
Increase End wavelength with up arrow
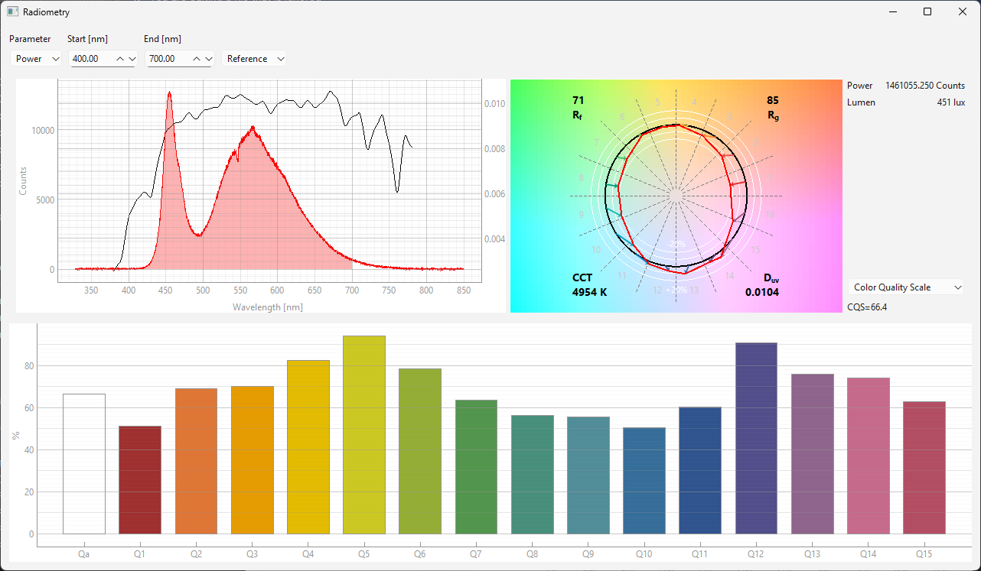(197, 59)
